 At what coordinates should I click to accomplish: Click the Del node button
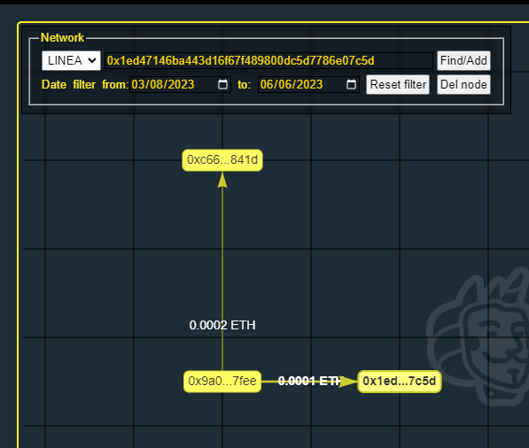point(463,84)
